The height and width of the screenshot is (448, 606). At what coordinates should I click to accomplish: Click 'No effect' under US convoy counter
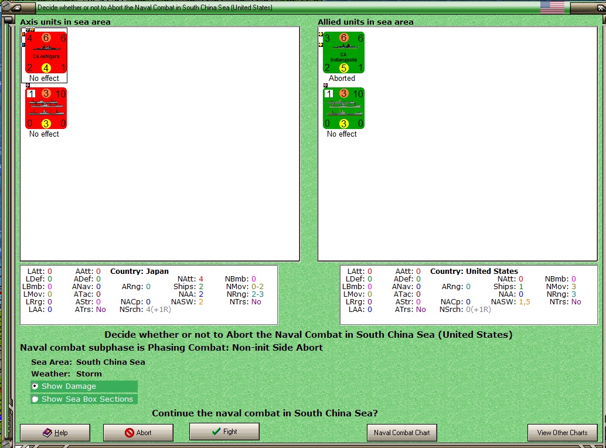[342, 134]
